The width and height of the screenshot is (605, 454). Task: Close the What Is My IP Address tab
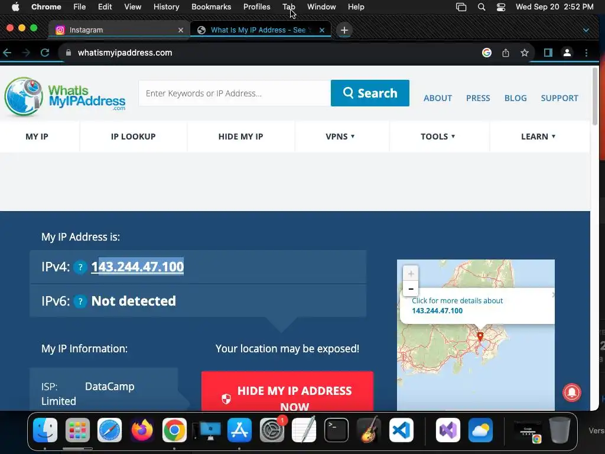click(x=322, y=30)
